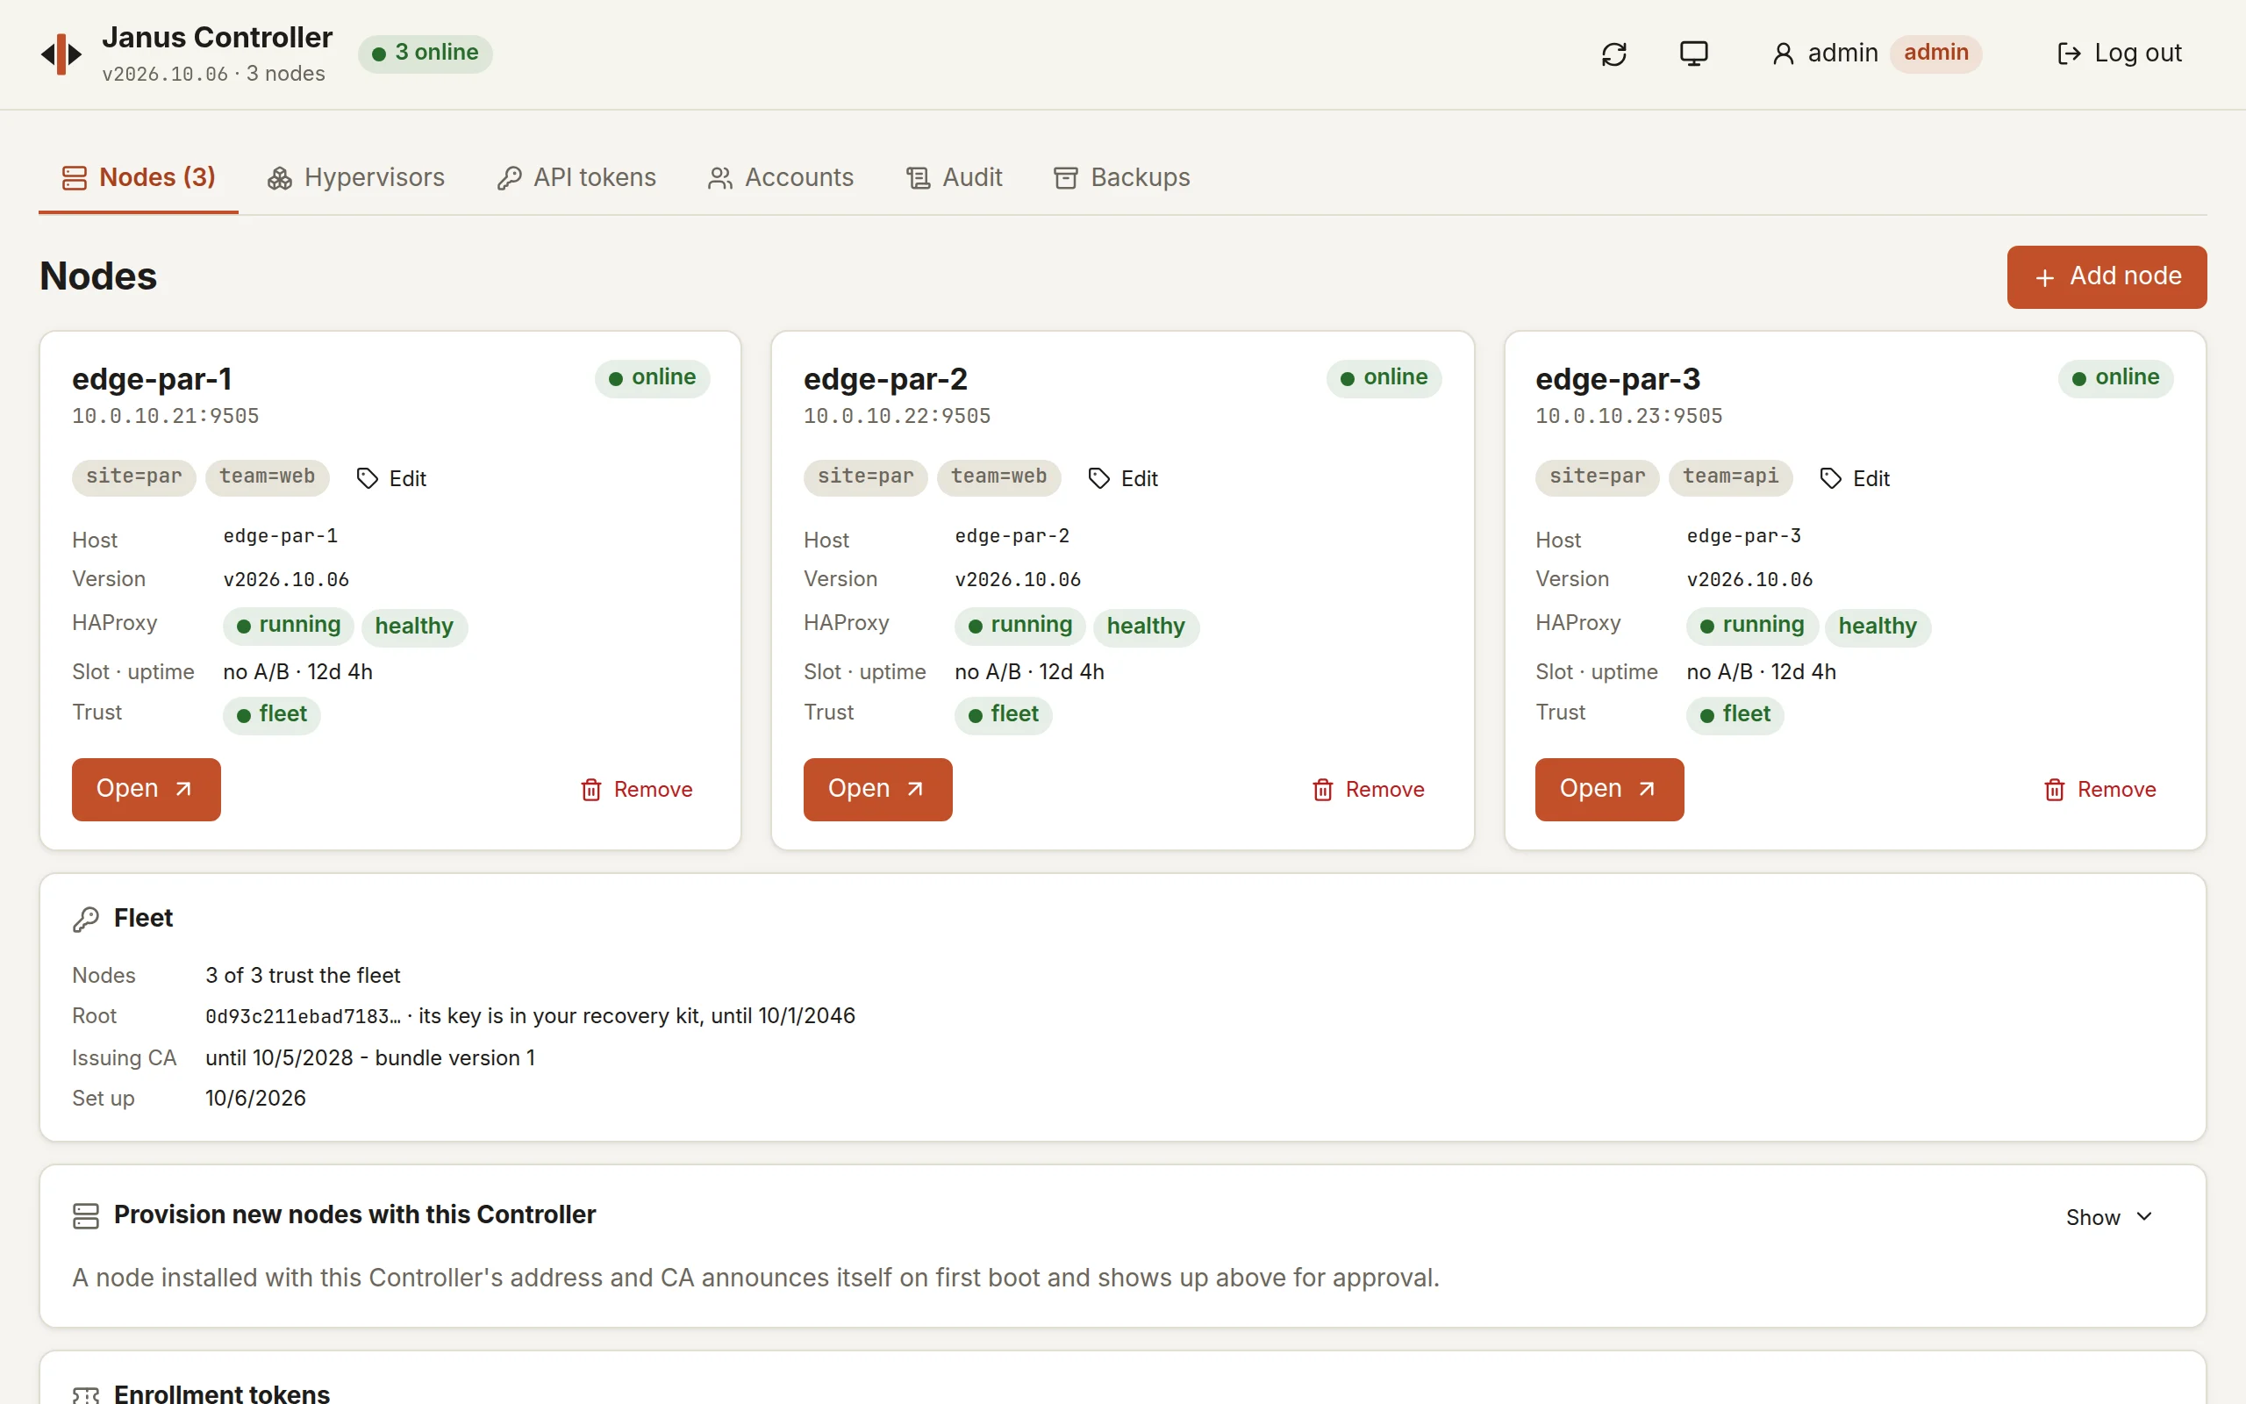Image resolution: width=2246 pixels, height=1404 pixels.
Task: Click the team=api tag on edge-par-3
Action: [1730, 477]
